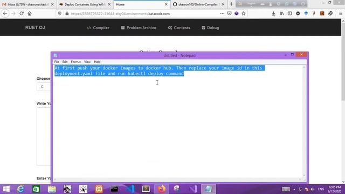Bookmark this page with the star icon

(244, 13)
